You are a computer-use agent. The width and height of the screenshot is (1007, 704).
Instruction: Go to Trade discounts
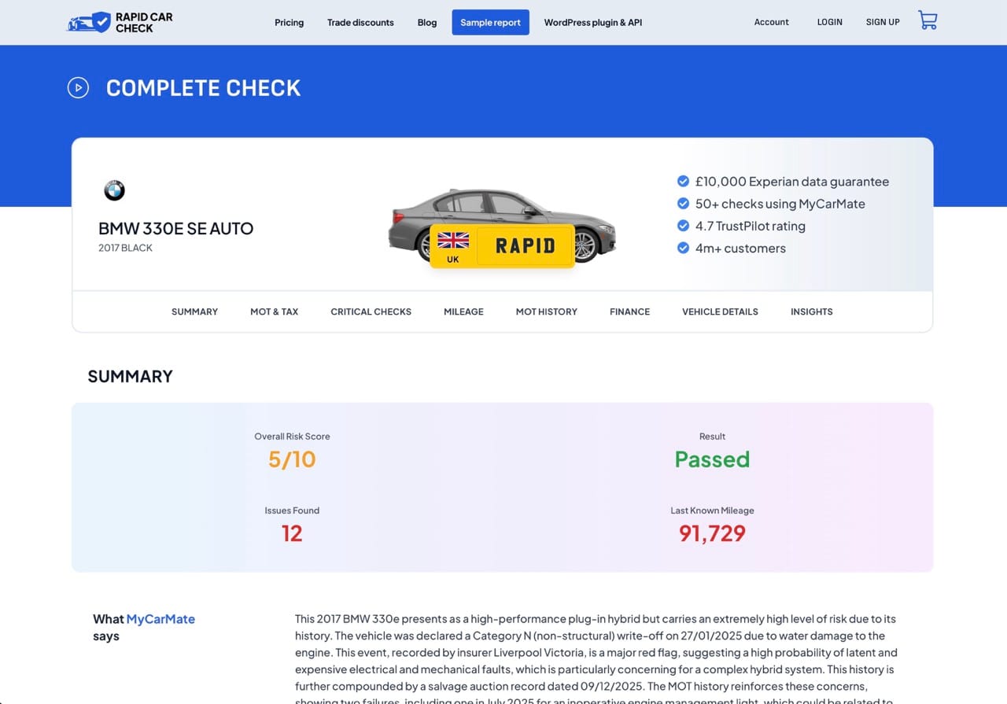click(x=360, y=22)
